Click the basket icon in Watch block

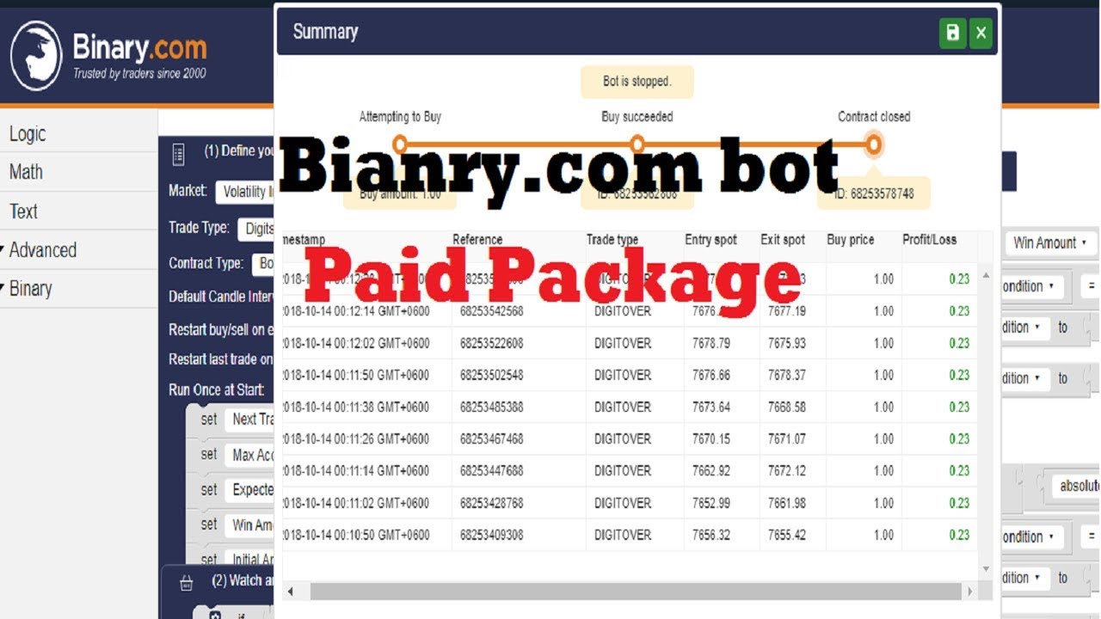coord(186,584)
